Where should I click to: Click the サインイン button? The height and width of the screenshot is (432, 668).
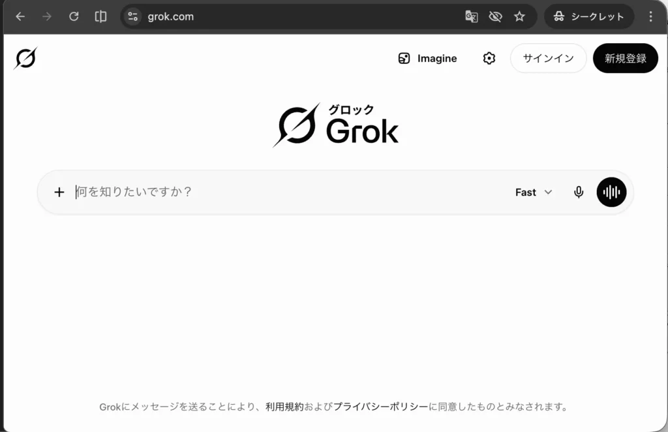coord(548,58)
